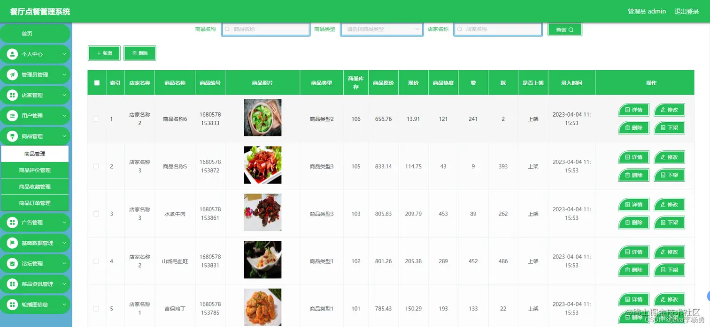Expand the 菜品资讯管理 menu chevron
Screen dimensions: 710x327
click(64, 284)
